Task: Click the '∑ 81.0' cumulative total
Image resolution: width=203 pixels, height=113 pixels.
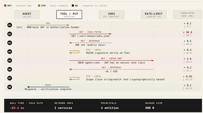Action: click(187, 53)
